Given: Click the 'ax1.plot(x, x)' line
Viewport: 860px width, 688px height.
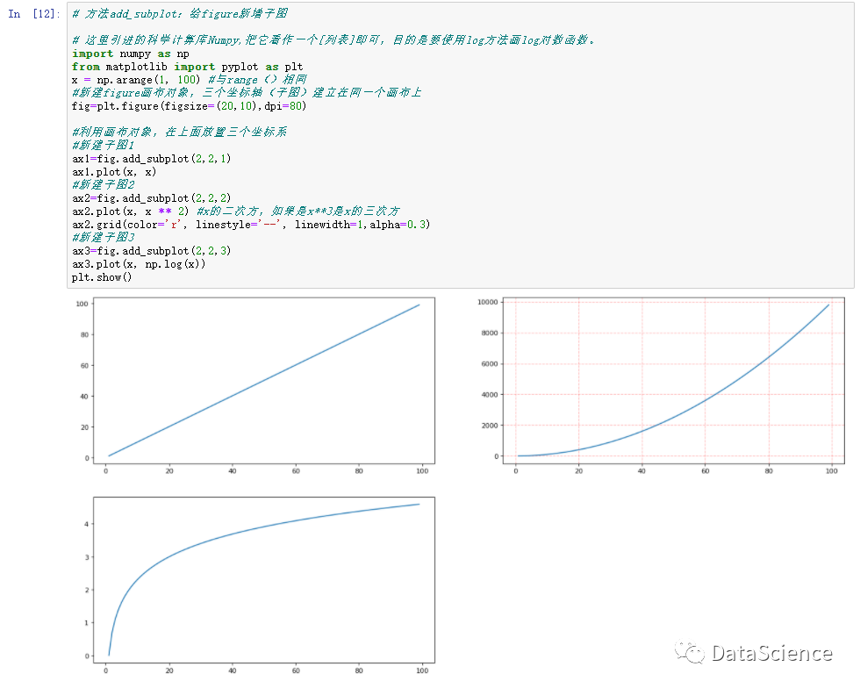Looking at the screenshot, I should pyautogui.click(x=114, y=172).
